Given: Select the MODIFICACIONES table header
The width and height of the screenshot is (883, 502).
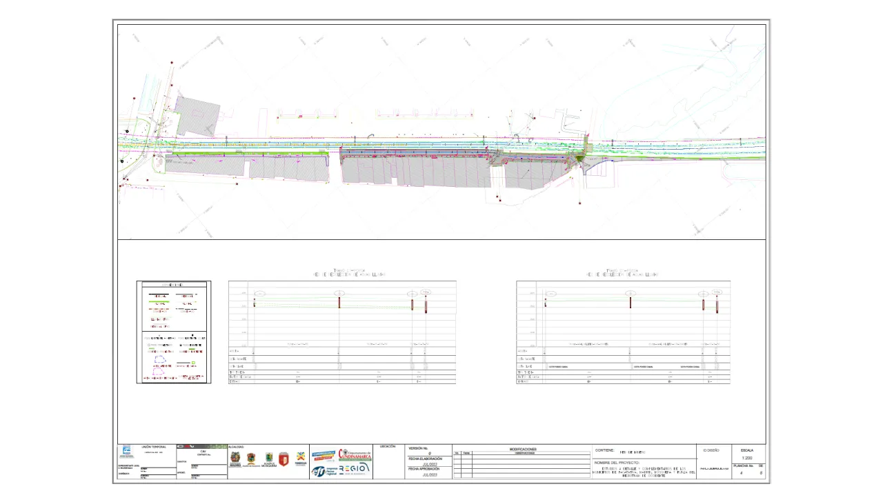Looking at the screenshot, I should pyautogui.click(x=522, y=449).
